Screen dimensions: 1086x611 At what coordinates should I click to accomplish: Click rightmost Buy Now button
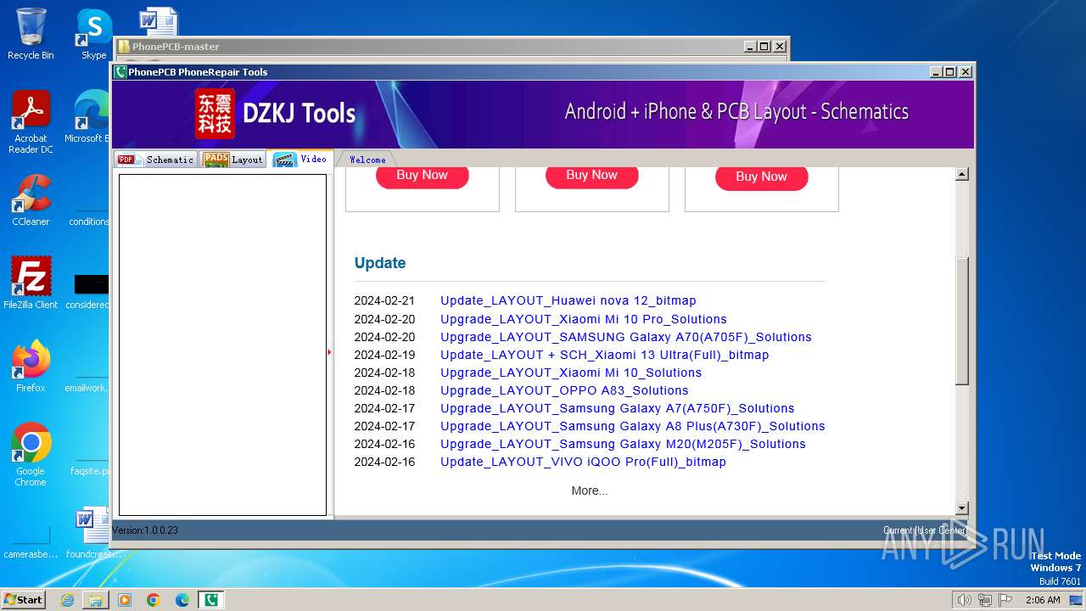click(x=761, y=177)
